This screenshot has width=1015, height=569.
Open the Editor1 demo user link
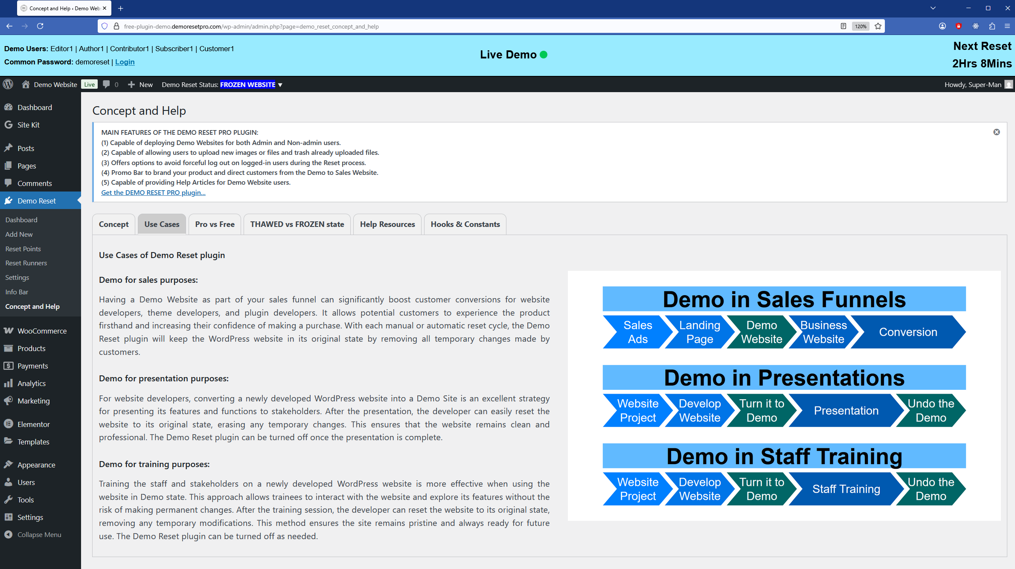pos(62,49)
